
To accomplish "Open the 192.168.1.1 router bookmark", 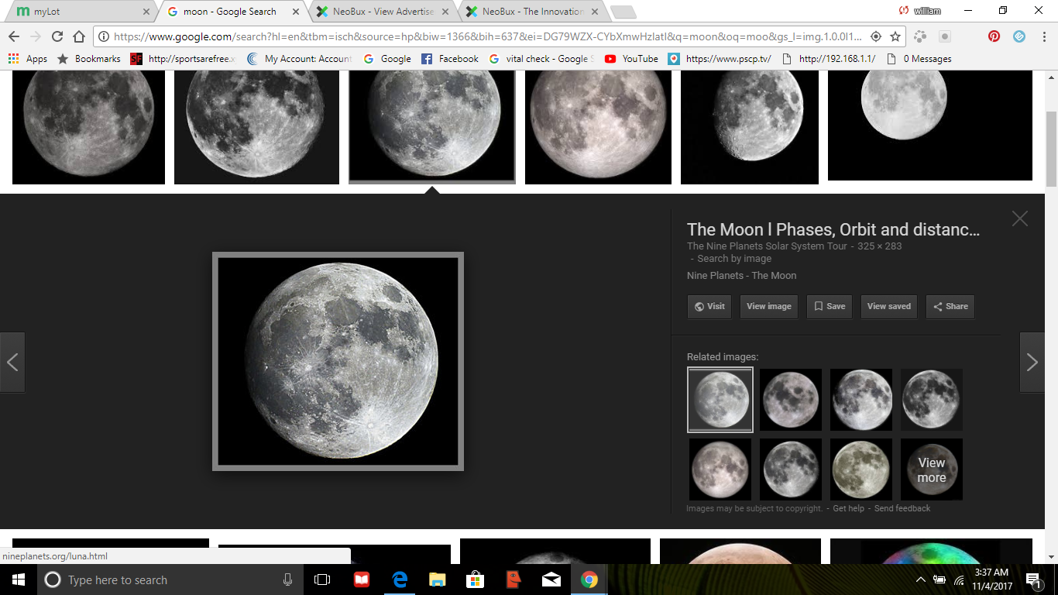I will tap(829, 59).
